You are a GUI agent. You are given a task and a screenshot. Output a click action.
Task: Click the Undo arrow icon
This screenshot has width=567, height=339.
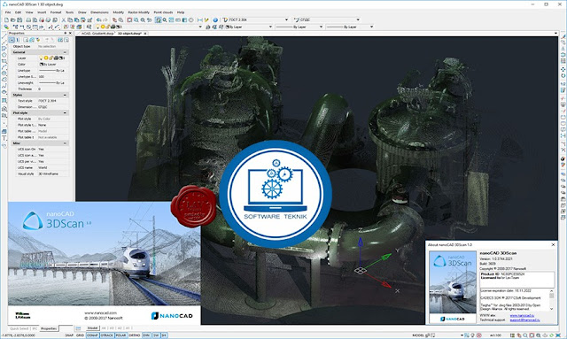point(98,19)
